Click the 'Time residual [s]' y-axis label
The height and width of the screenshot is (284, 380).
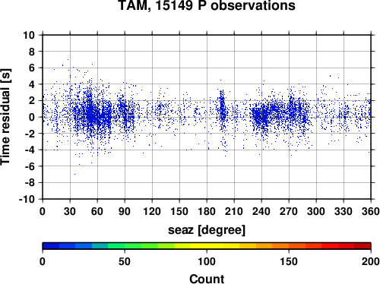tap(5, 117)
